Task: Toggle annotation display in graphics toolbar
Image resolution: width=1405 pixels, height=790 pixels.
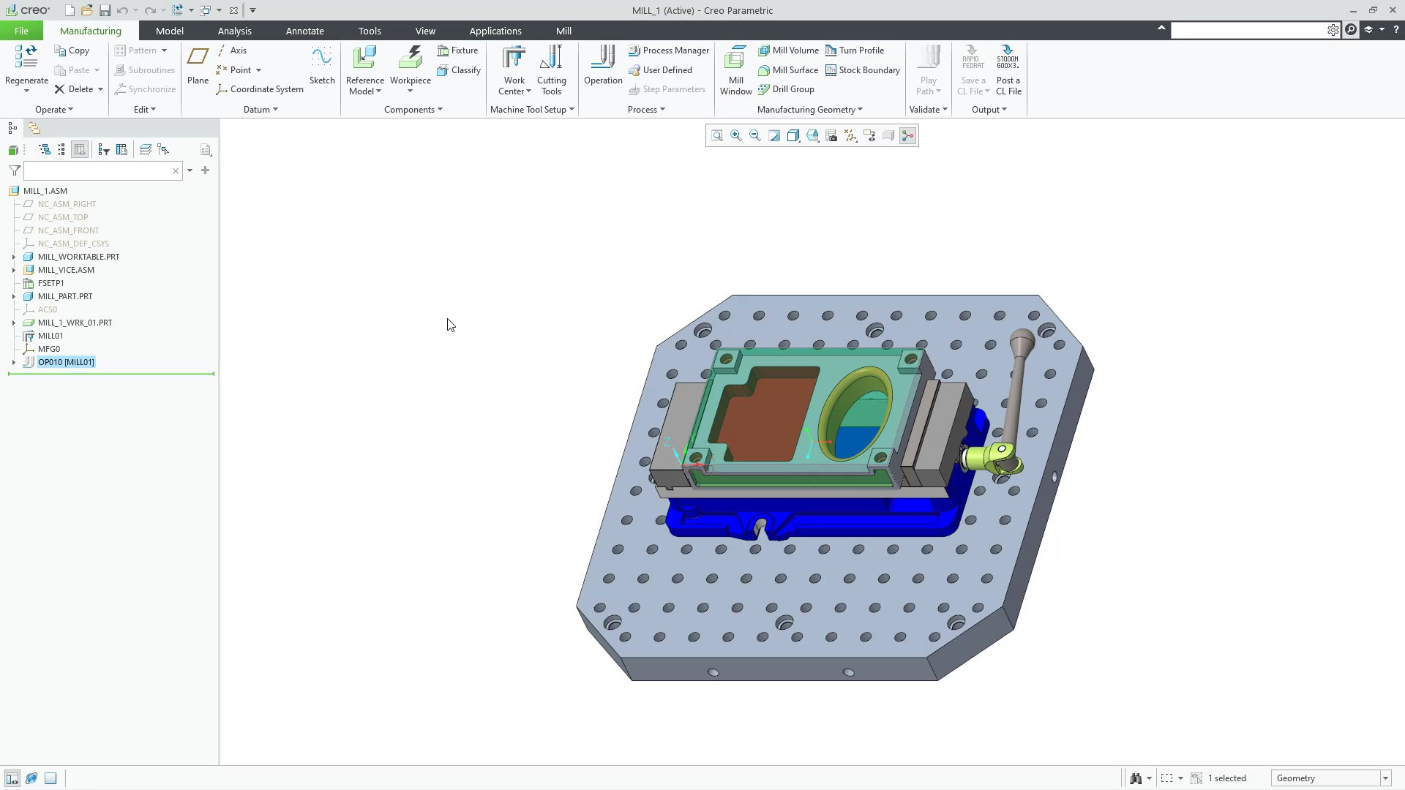Action: pos(869,135)
